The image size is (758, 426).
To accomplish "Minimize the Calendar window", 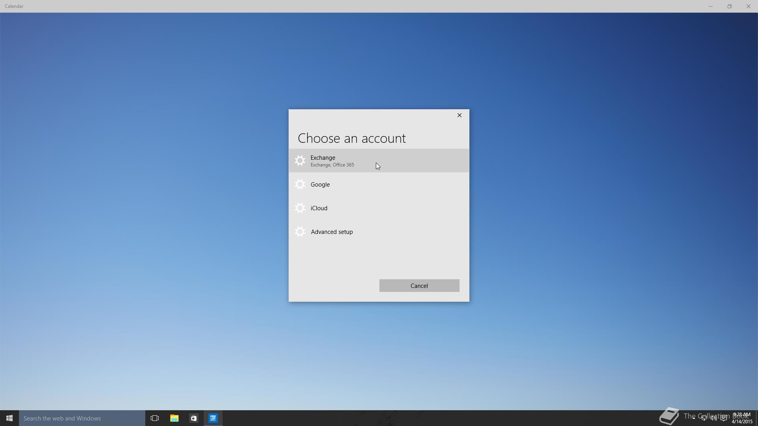I will (711, 6).
